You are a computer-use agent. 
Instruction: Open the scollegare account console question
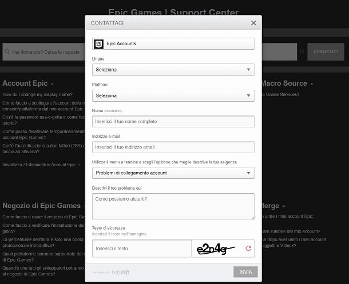(43, 106)
